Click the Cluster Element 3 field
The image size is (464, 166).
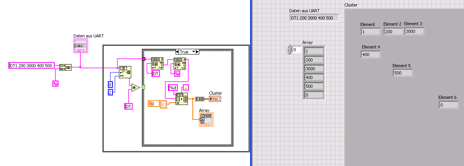click(414, 31)
